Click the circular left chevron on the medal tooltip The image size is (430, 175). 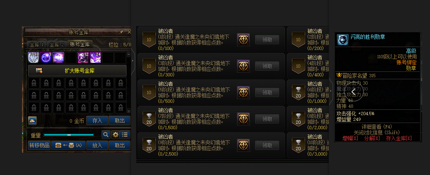pos(354,92)
